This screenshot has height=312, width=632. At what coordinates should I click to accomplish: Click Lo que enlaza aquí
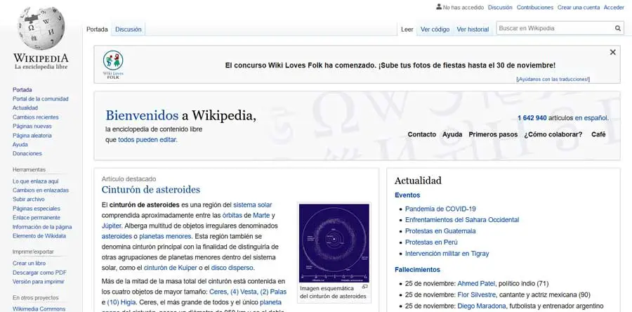click(x=36, y=181)
